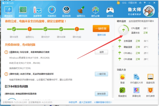159x106 pixels.
Task: Select the 硬件体检 hardware checkup tab
Action: (8, 11)
